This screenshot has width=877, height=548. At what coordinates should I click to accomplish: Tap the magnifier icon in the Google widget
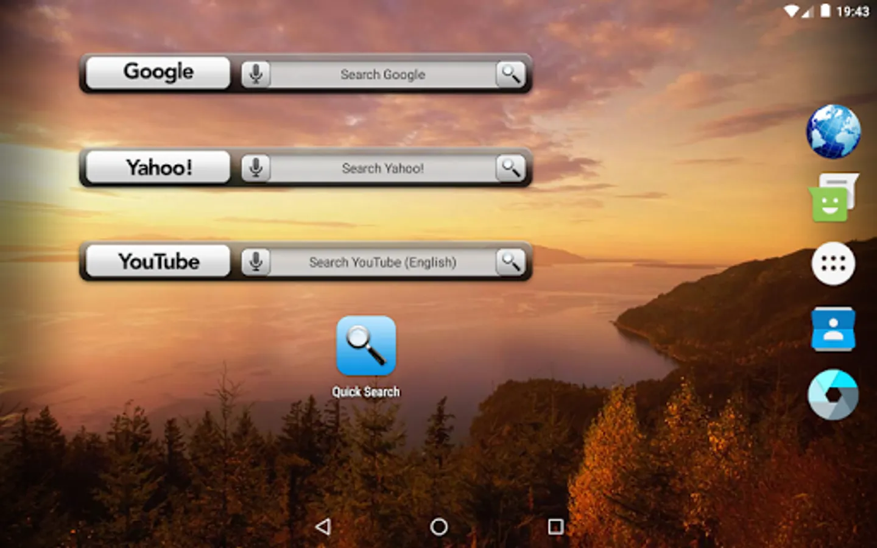(x=510, y=74)
